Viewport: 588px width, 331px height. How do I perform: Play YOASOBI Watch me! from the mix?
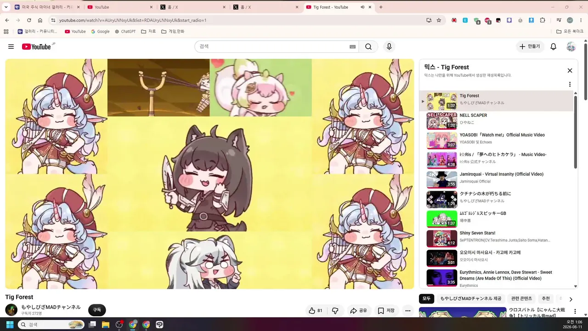[497, 141]
